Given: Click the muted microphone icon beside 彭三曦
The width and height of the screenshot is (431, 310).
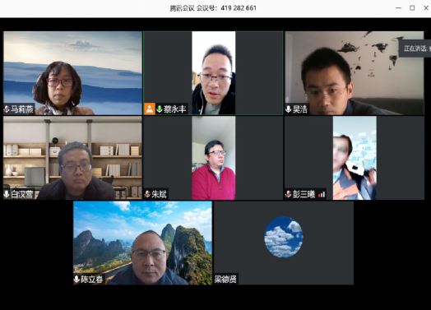Looking at the screenshot, I should pos(288,194).
